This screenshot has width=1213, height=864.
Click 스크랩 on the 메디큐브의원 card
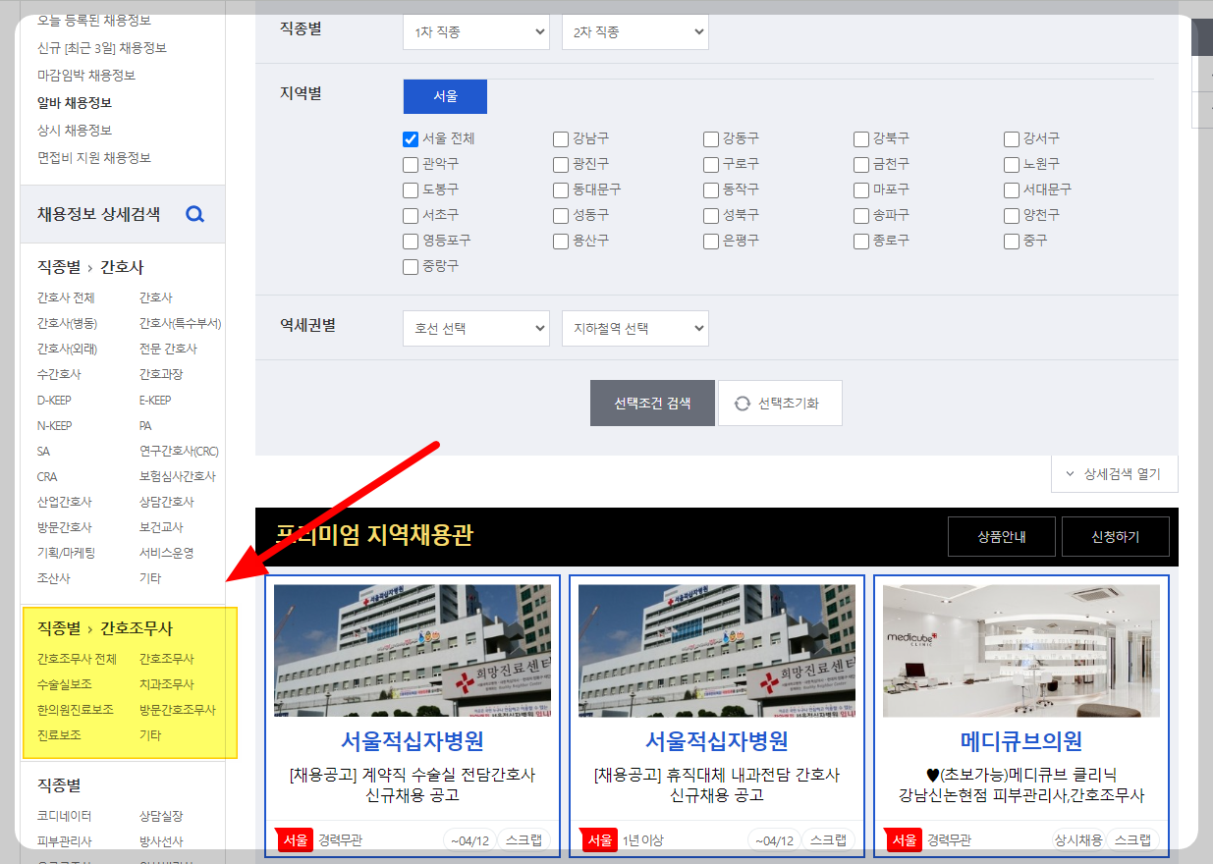click(x=1132, y=840)
